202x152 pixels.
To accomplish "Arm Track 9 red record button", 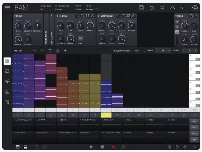I will 177,32.
